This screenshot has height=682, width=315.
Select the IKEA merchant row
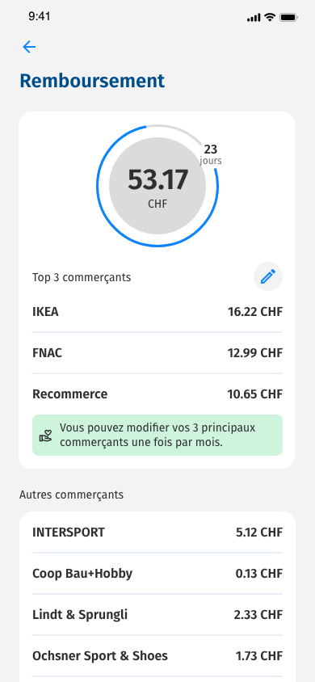tap(157, 312)
